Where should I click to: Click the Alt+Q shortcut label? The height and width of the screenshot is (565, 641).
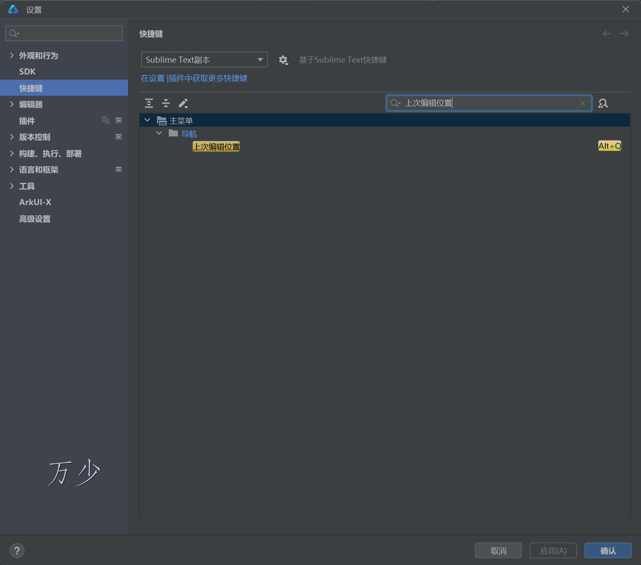tap(610, 146)
